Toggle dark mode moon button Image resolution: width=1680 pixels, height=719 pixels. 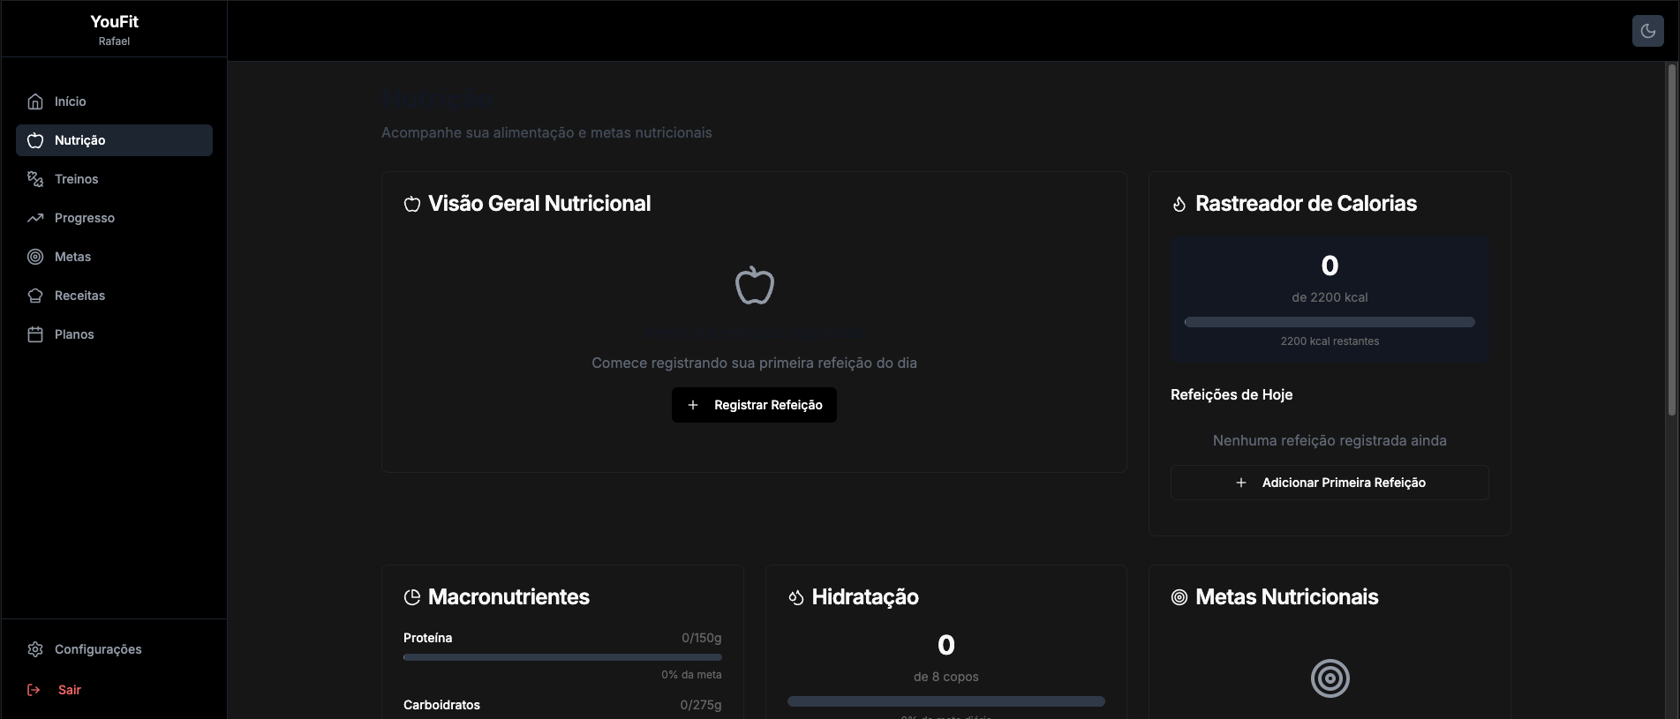1647,31
